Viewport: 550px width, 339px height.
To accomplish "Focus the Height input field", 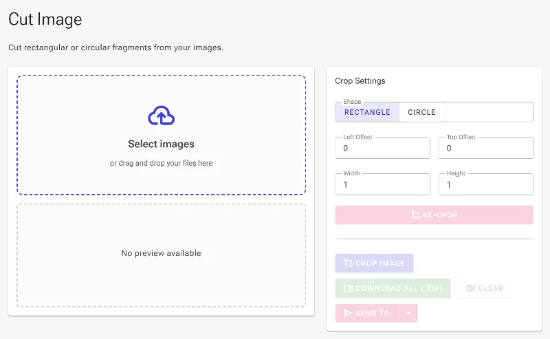I will 486,184.
